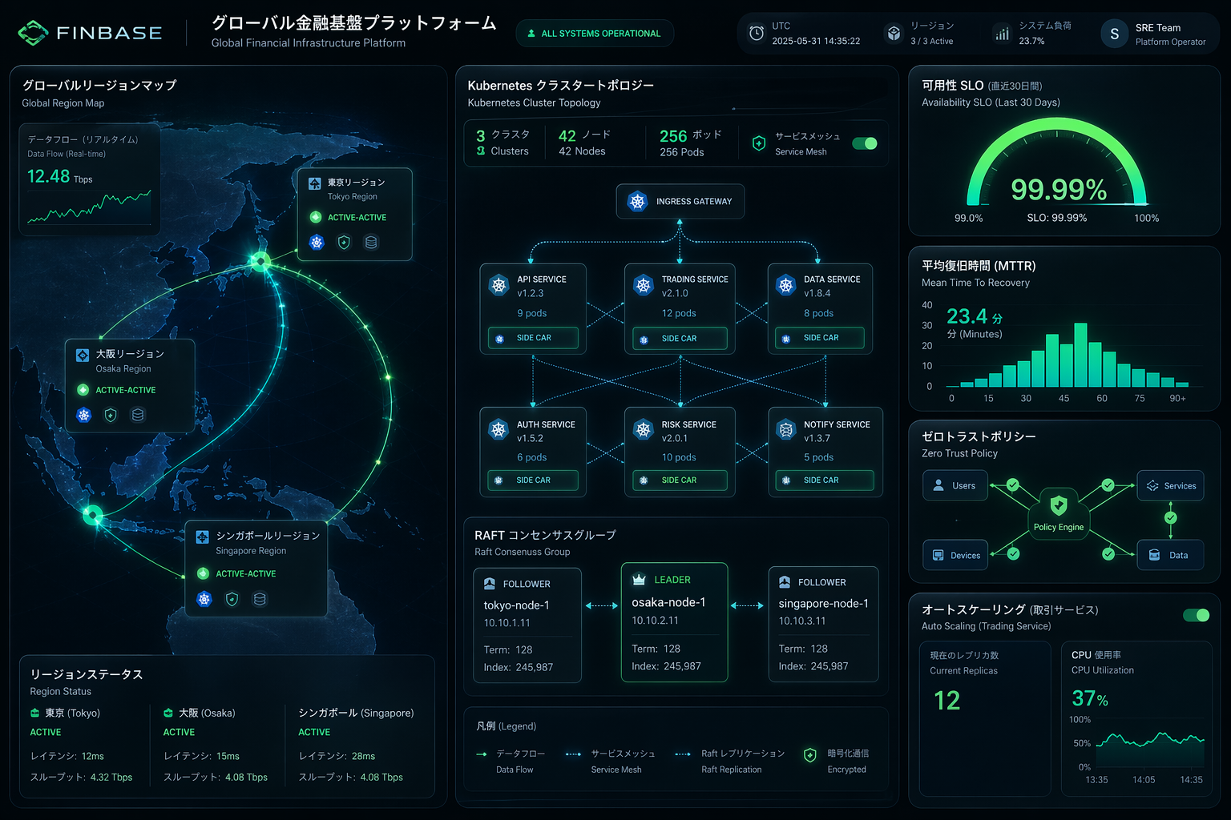
Task: Click the Kubernetes icon on the API Service node
Action: 498,284
